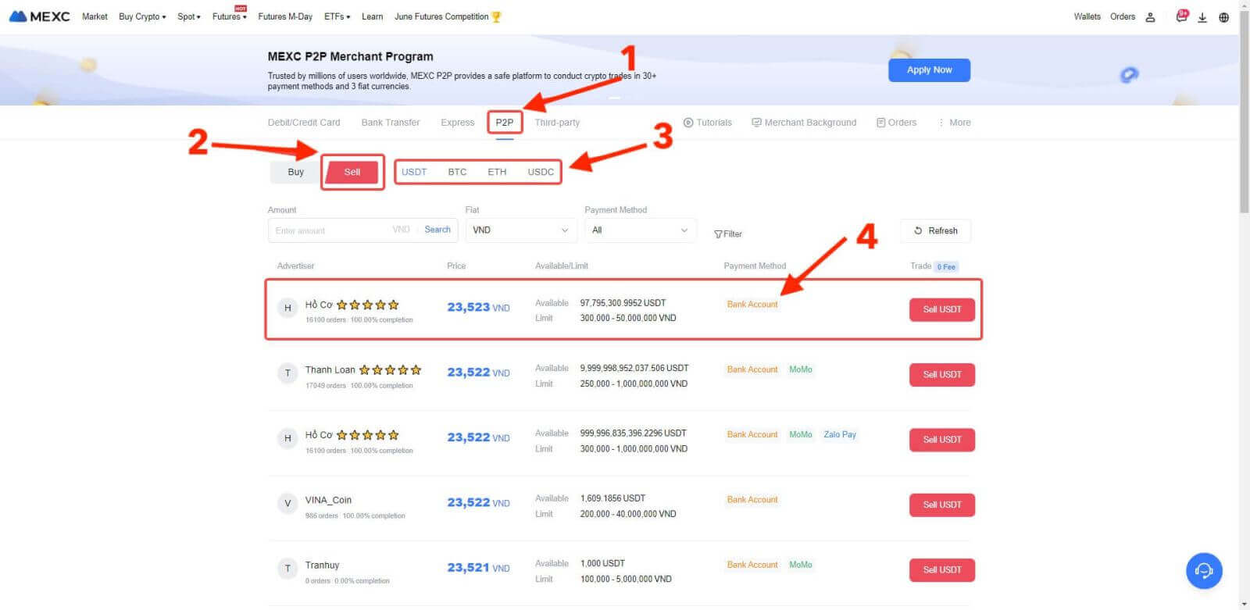
Task: Click the Search link in amount field
Action: 437,230
